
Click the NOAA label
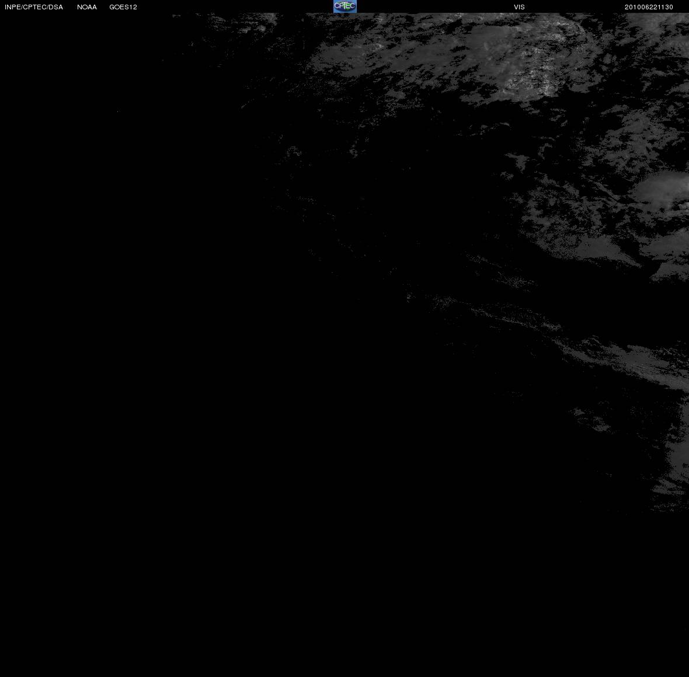click(87, 7)
